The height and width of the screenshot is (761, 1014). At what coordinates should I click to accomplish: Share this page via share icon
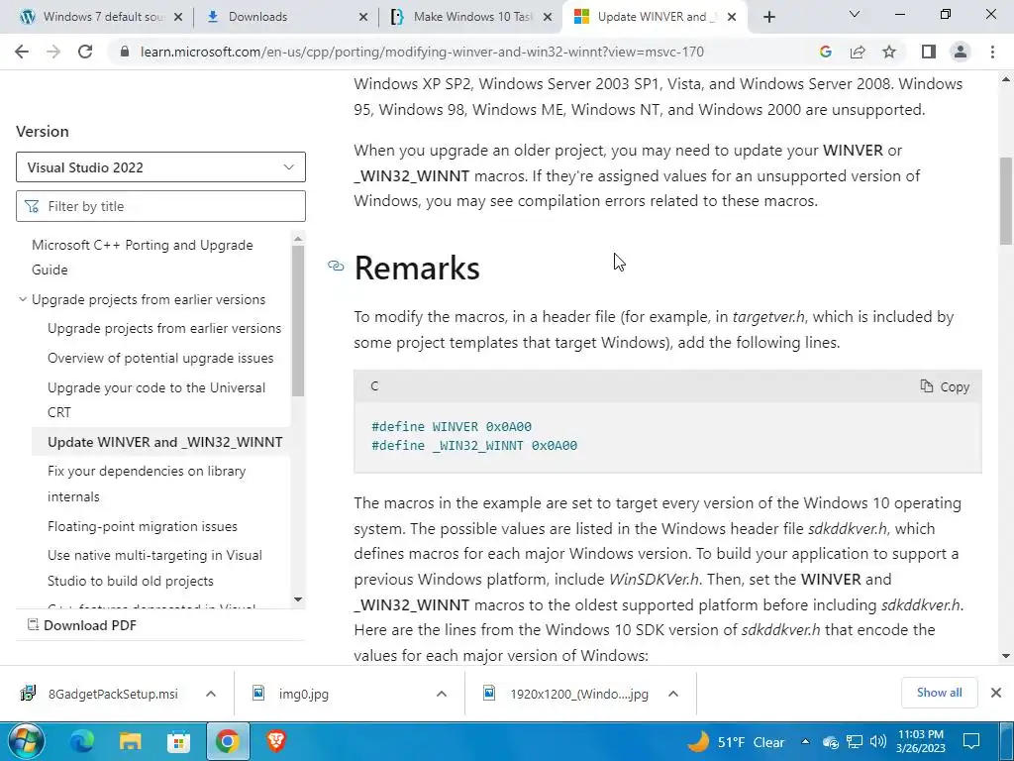[x=858, y=52]
